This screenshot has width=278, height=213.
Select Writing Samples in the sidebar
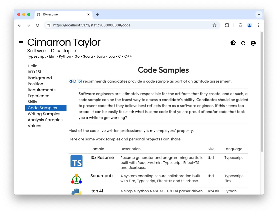(44, 114)
